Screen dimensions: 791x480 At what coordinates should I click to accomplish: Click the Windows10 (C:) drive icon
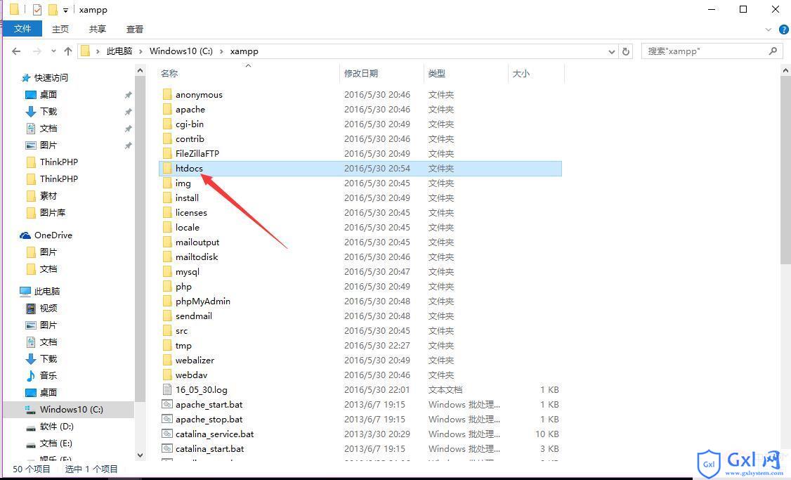31,409
